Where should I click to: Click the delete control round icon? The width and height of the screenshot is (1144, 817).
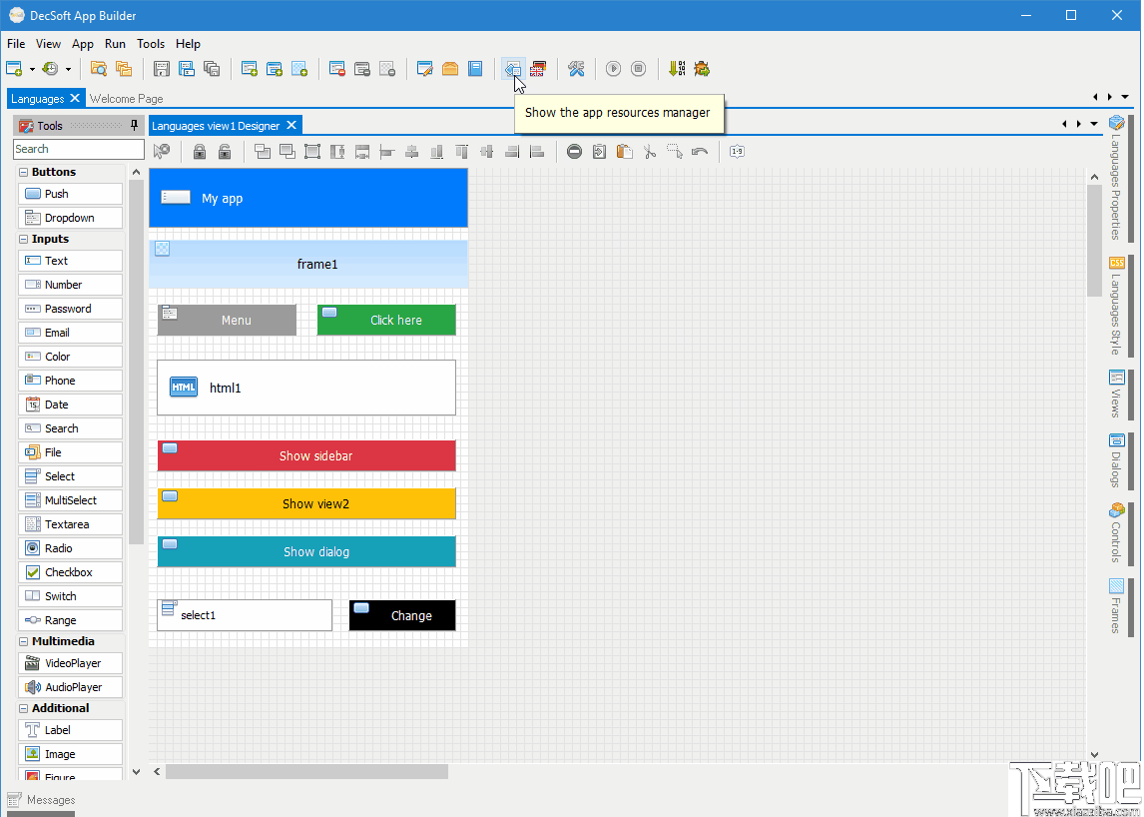(x=574, y=152)
